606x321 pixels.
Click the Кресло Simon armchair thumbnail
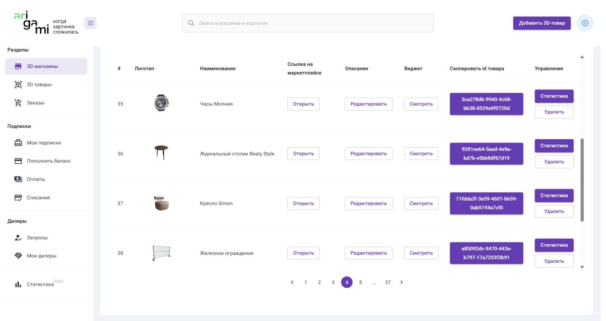click(x=161, y=203)
